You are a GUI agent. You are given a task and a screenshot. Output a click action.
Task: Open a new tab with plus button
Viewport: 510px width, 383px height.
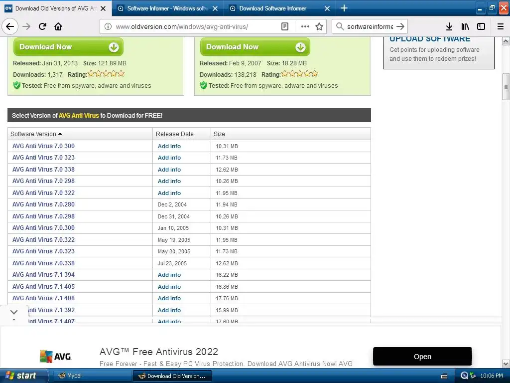click(344, 8)
